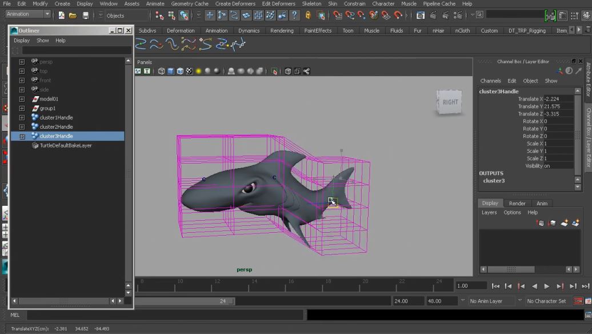Expand the group1 node in Outliner
This screenshot has width=592, height=334.
[22, 109]
